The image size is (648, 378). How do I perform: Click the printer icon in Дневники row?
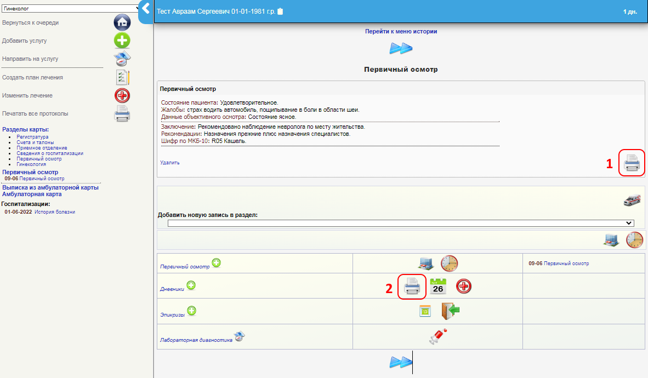pyautogui.click(x=412, y=287)
